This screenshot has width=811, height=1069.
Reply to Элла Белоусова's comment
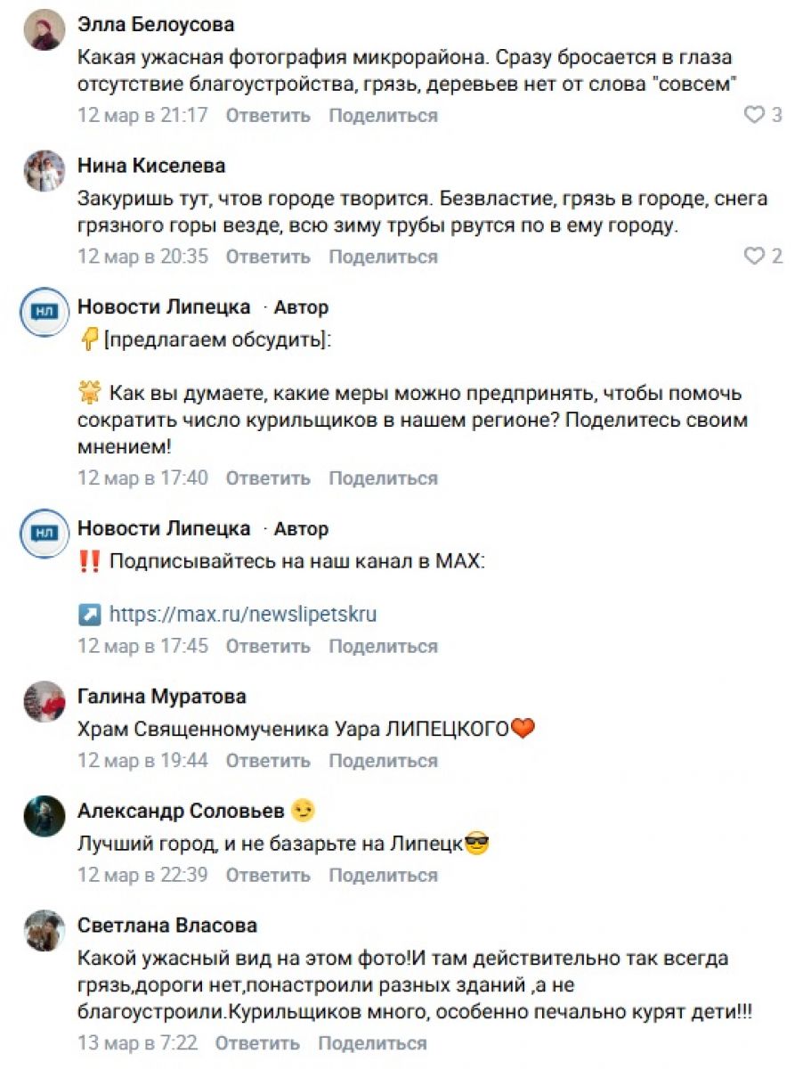[268, 116]
